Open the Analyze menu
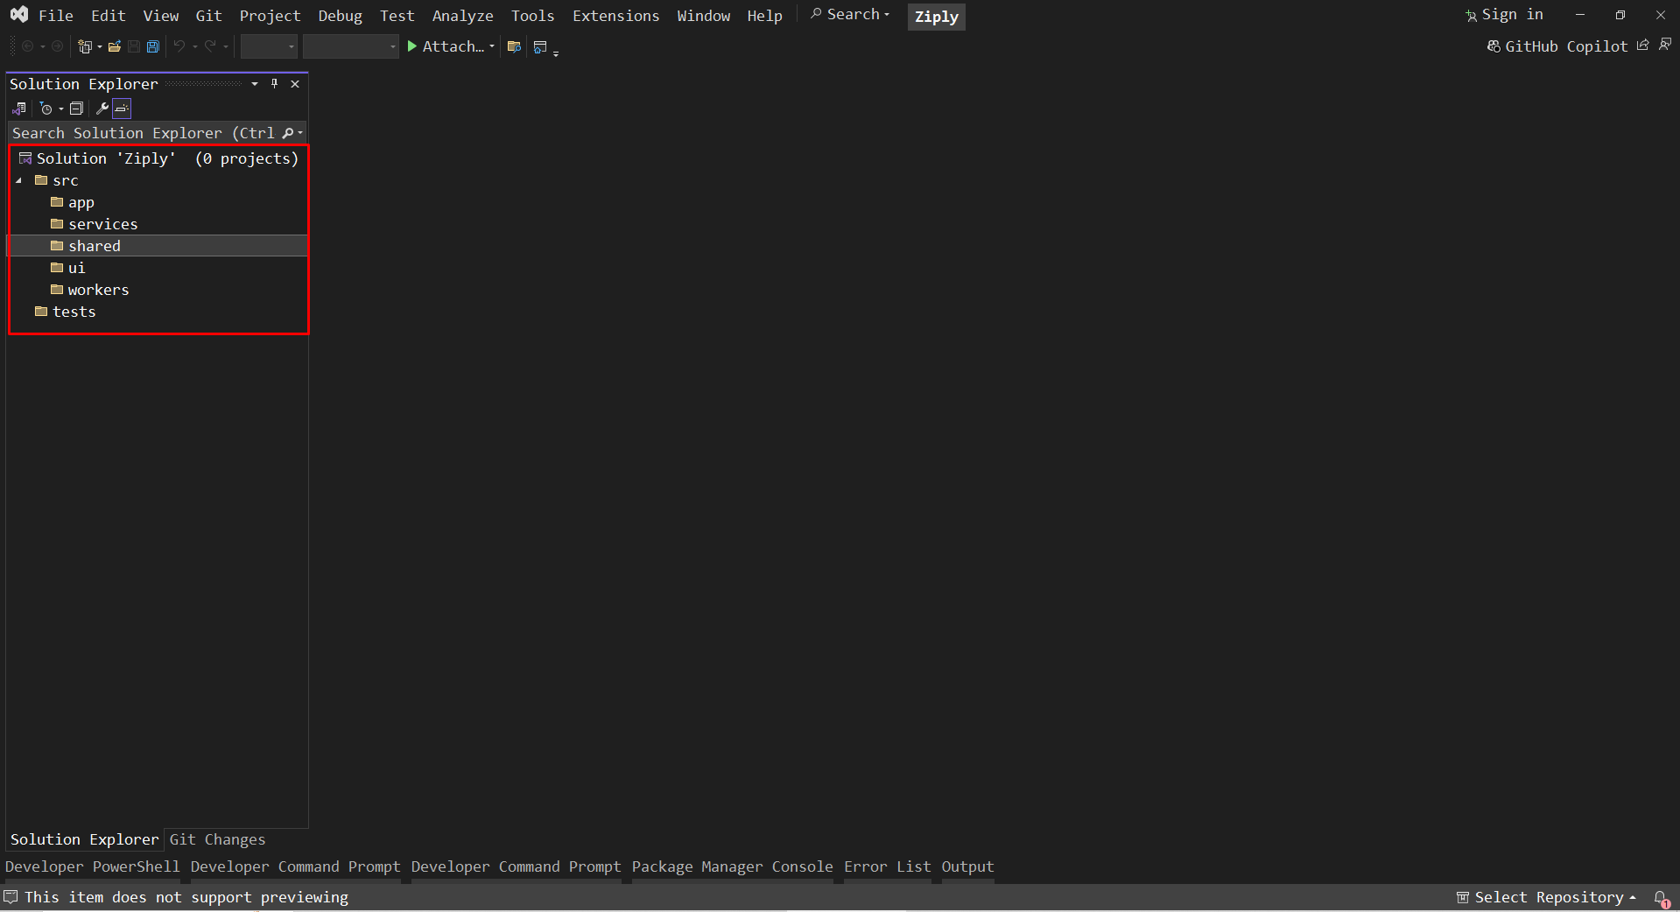Viewport: 1680px width, 912px height. click(462, 16)
